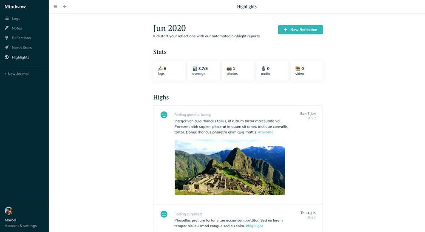The width and height of the screenshot is (425, 232).
Task: Open the Logs menu item
Action: point(16,18)
